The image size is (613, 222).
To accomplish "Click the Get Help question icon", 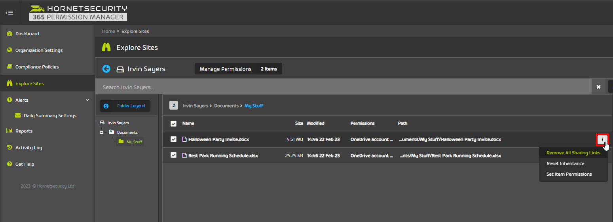I will (x=9, y=164).
